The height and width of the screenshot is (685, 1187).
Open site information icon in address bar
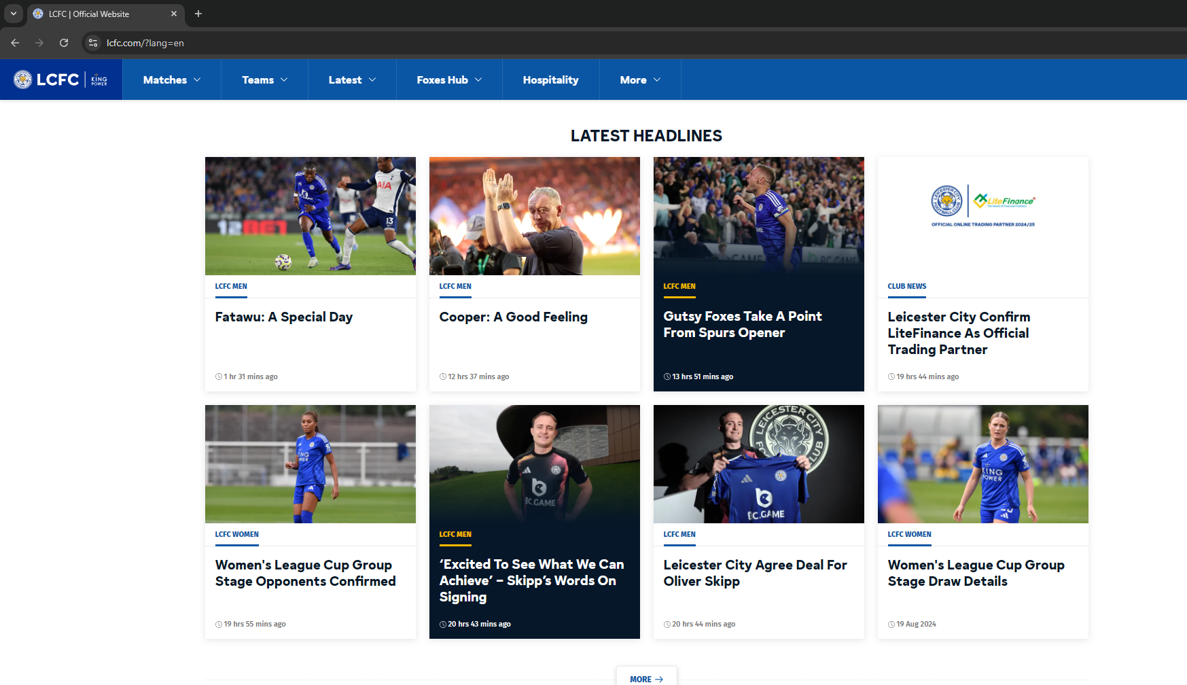93,43
